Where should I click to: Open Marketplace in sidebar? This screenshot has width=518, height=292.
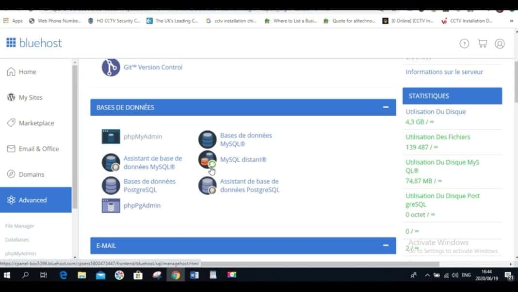point(36,123)
